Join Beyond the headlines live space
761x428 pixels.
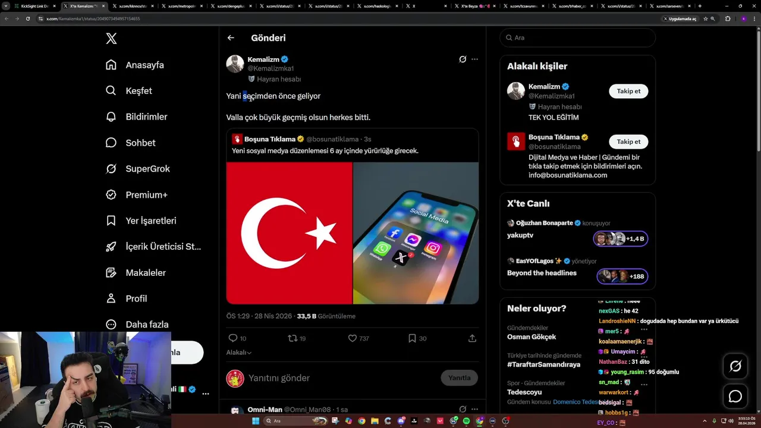coord(622,276)
